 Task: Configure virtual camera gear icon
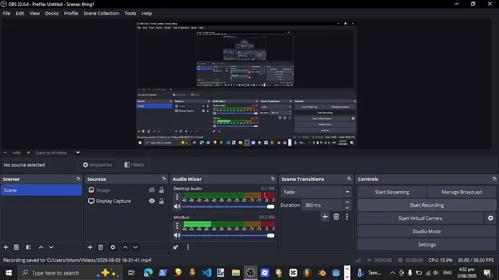tap(491, 218)
